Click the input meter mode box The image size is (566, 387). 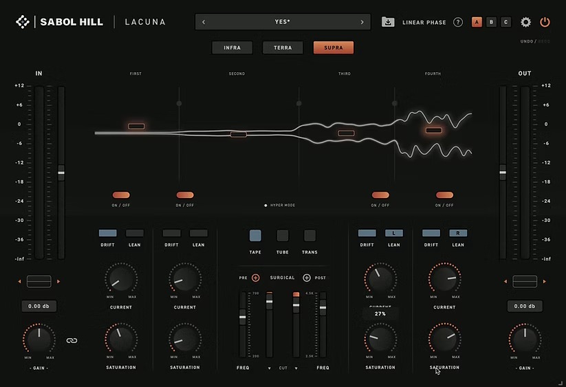(39, 281)
